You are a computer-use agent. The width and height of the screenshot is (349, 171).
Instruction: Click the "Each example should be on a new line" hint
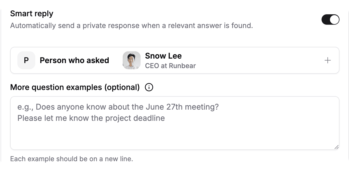click(x=71, y=159)
